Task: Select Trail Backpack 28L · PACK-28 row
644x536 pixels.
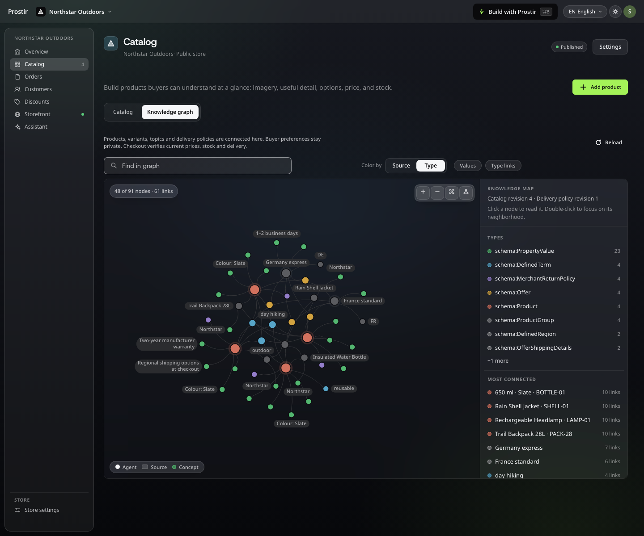Action: pyautogui.click(x=554, y=434)
